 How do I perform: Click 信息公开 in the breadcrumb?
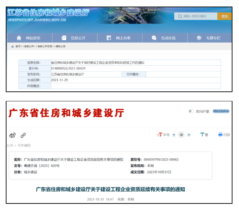click(29, 46)
